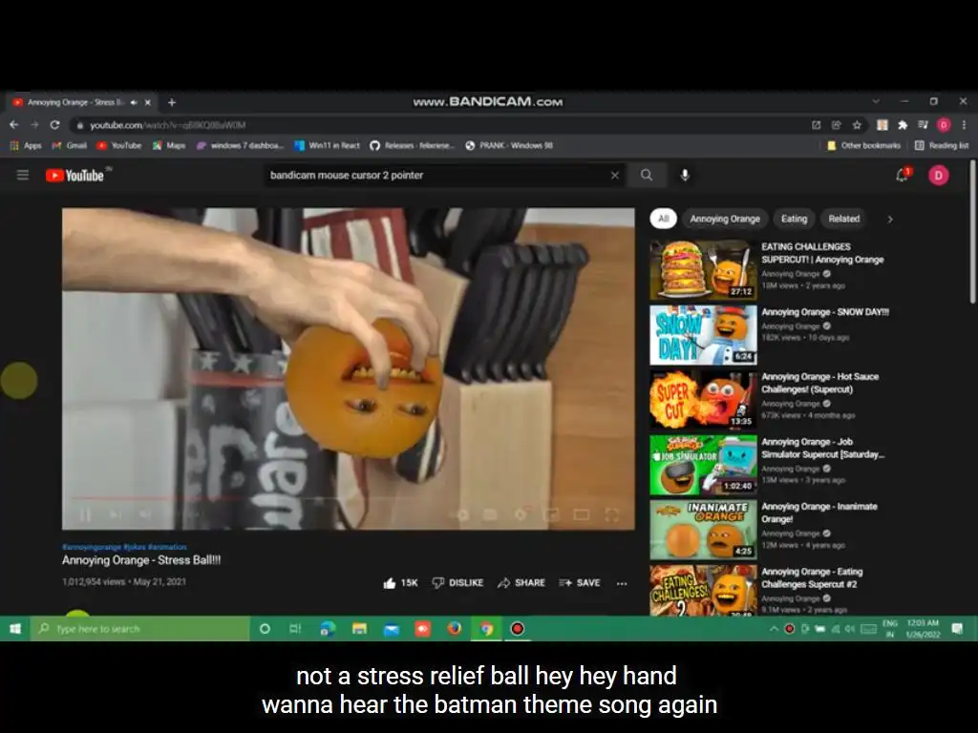Open tab search dropdown arrow in Chrome
The image size is (978, 733).
click(x=876, y=101)
